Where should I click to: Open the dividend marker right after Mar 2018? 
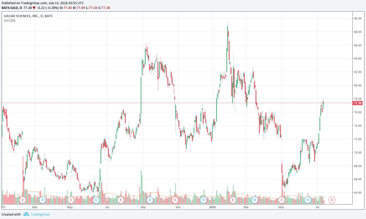255,200
